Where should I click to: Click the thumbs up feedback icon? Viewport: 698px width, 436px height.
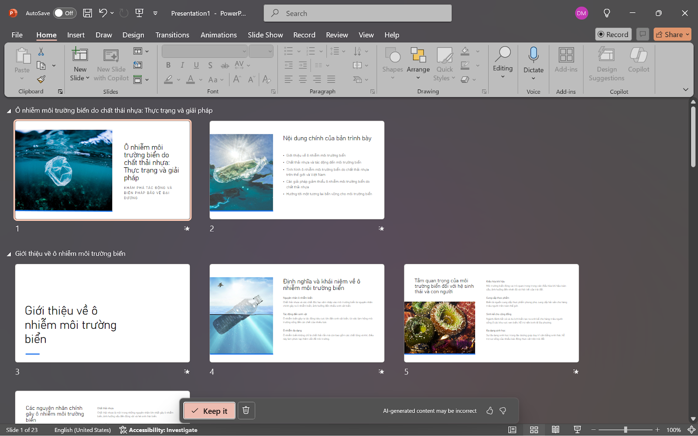pos(489,411)
